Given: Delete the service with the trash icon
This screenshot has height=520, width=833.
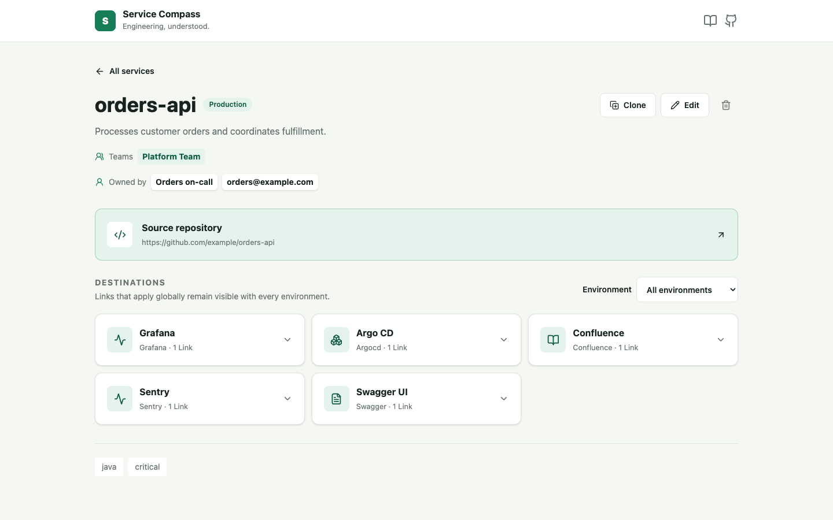Looking at the screenshot, I should click(726, 105).
